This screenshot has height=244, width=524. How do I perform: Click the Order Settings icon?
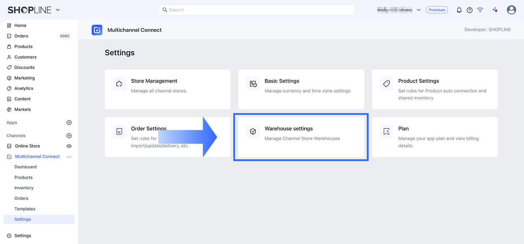point(119,131)
